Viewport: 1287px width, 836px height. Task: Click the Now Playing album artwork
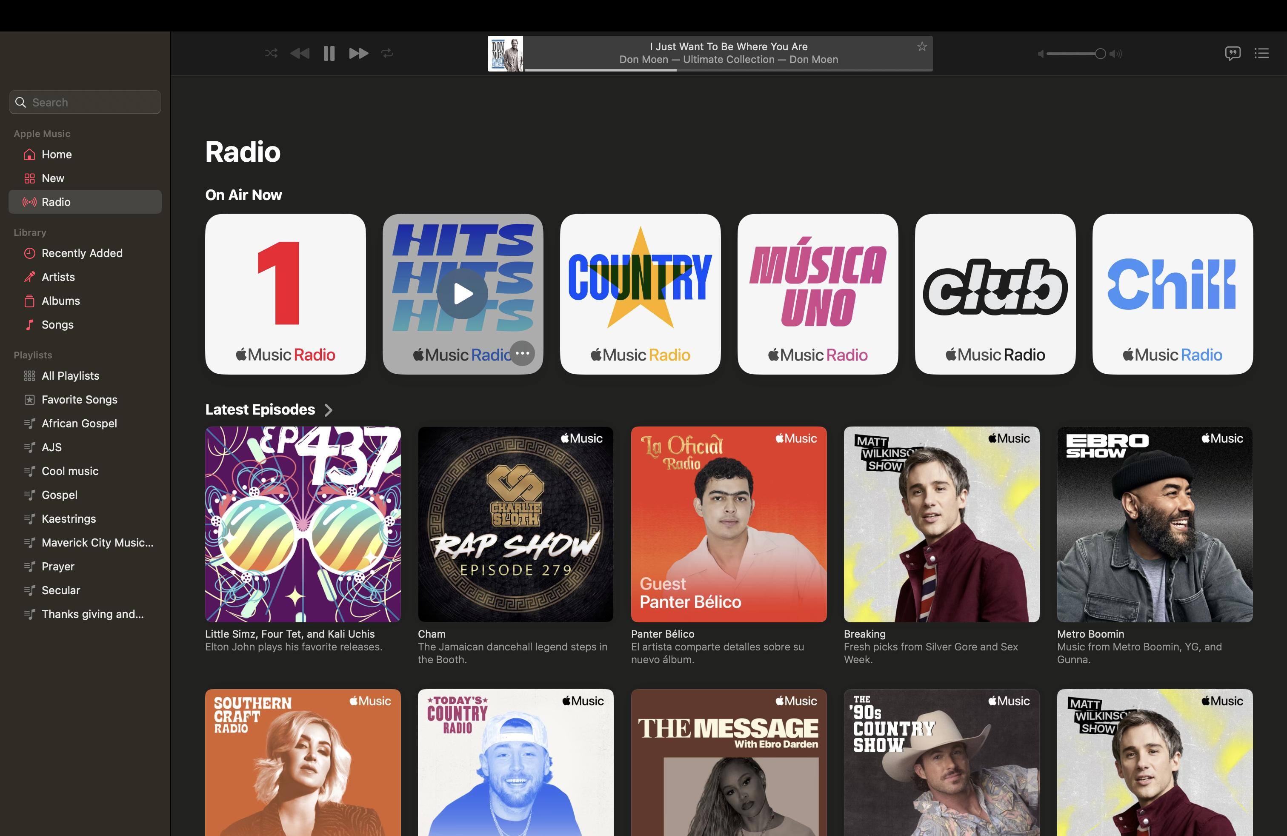(x=505, y=54)
